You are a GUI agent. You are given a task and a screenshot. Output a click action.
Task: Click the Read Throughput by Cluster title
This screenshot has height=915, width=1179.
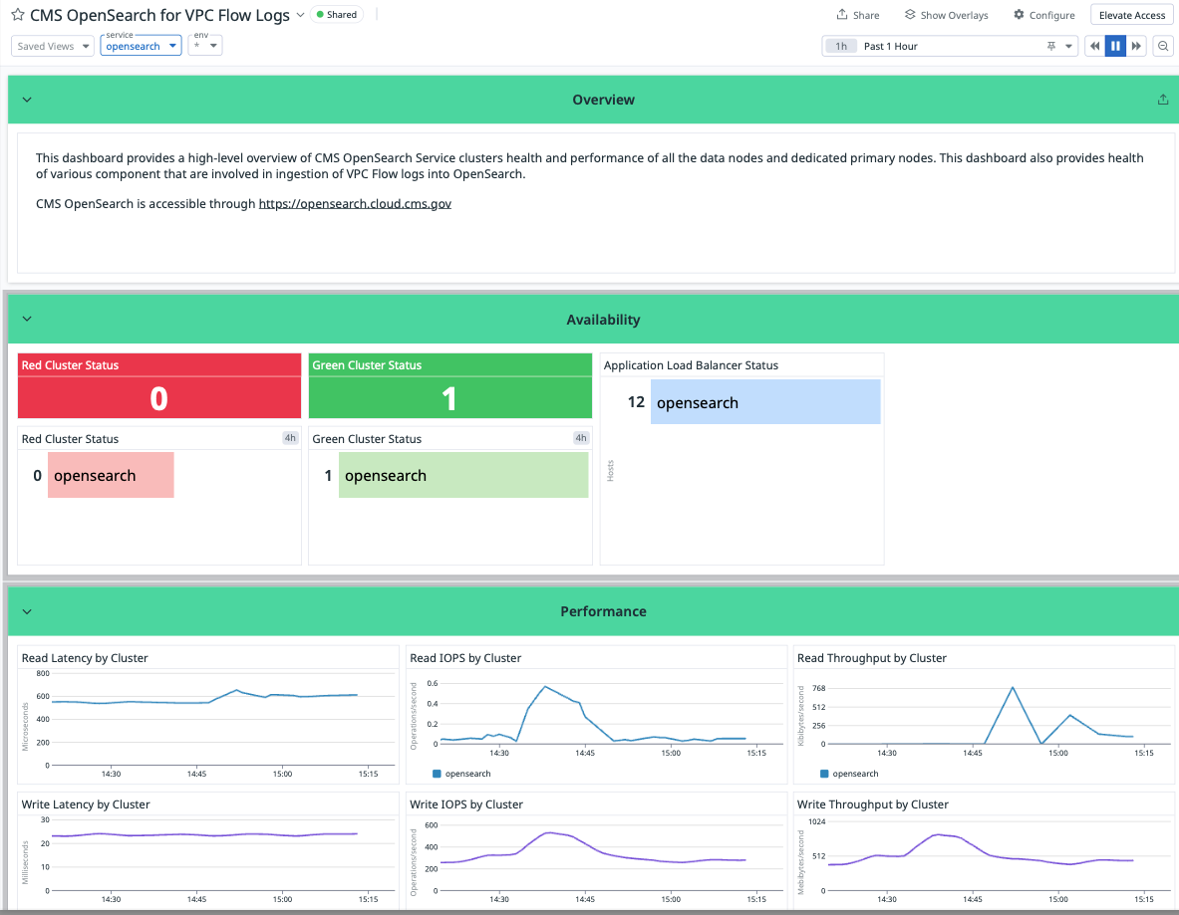click(x=871, y=658)
